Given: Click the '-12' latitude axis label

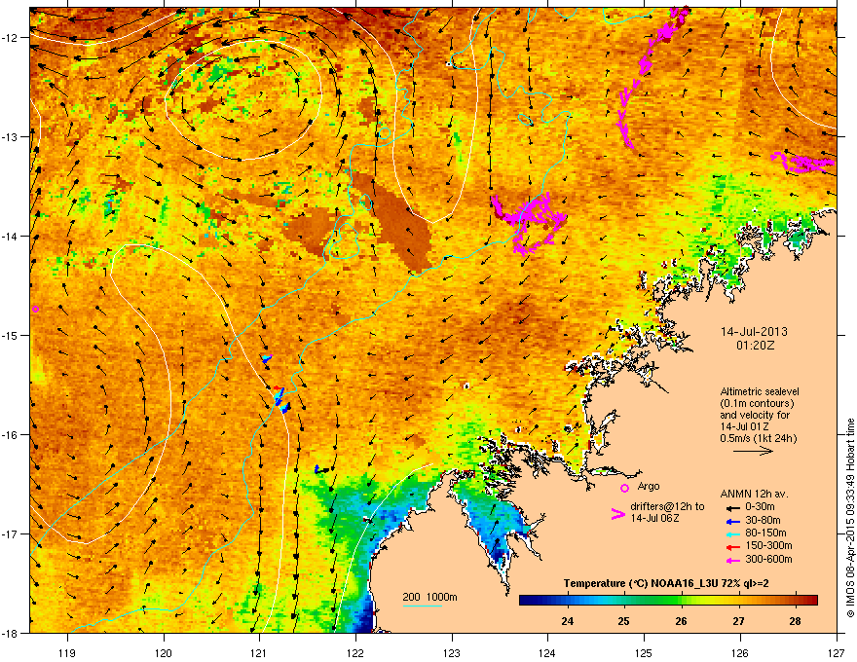Looking at the screenshot, I should tap(10, 38).
